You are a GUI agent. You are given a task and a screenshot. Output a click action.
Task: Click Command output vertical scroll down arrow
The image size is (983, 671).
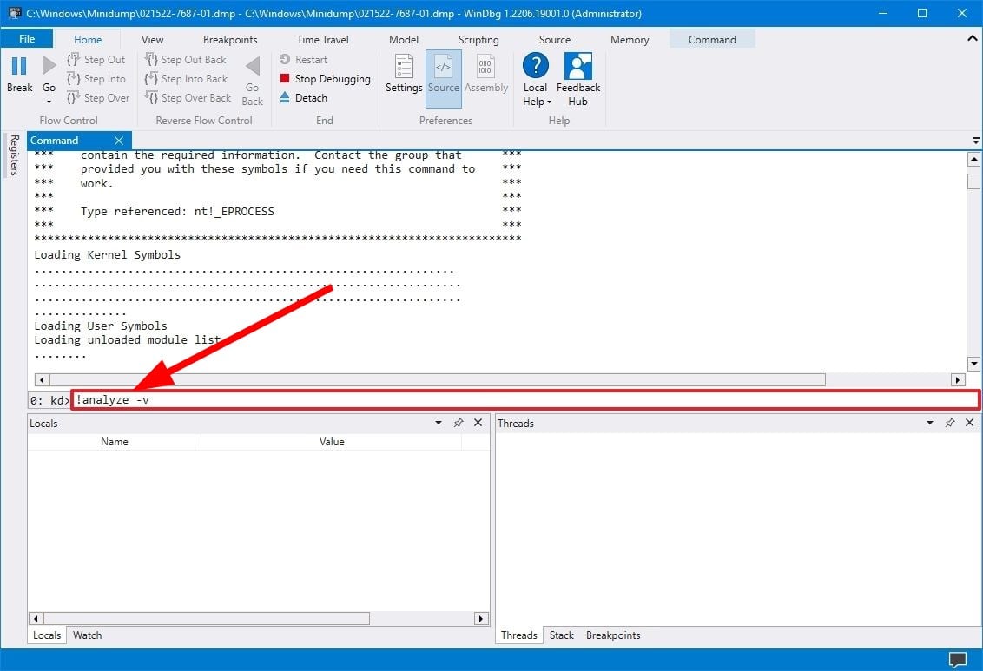click(973, 364)
